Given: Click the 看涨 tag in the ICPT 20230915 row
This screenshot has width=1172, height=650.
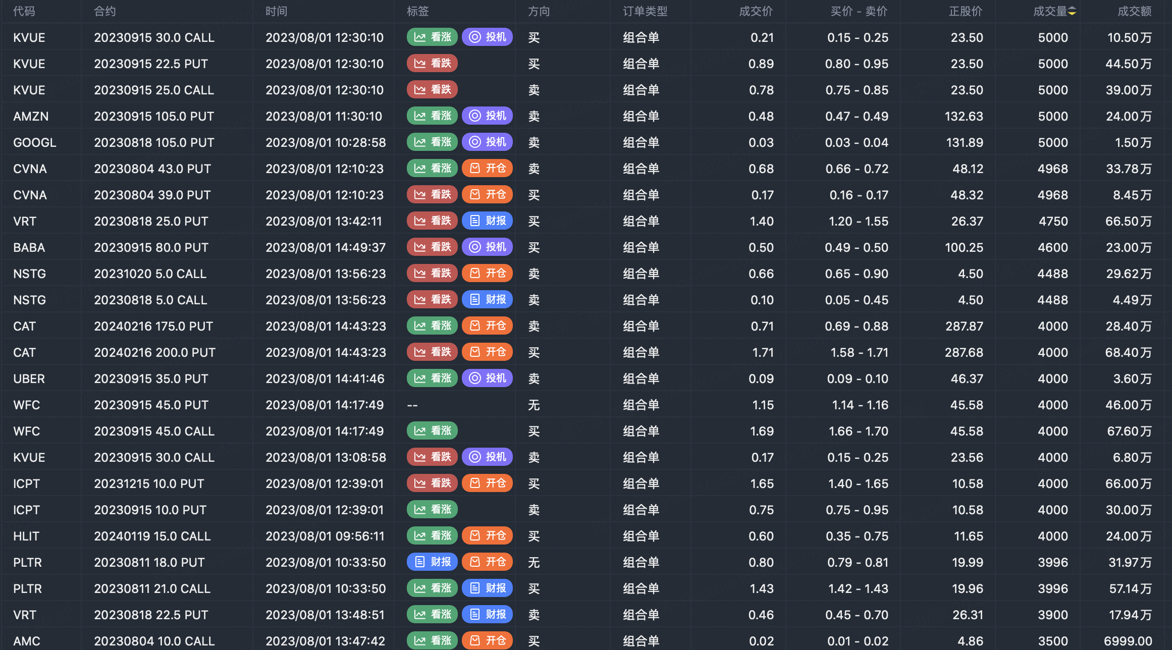Looking at the screenshot, I should 433,509.
